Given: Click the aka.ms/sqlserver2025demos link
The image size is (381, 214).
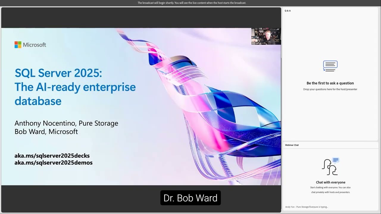Looking at the screenshot, I should point(54,163).
